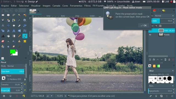Select the Ellipse Select tool
This screenshot has width=176, height=99.
click(x=8, y=15)
